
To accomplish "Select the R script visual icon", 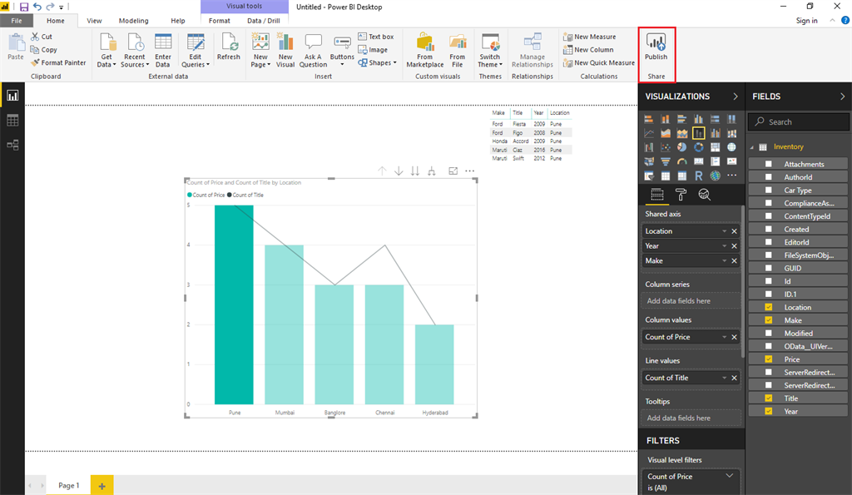I will [x=699, y=176].
